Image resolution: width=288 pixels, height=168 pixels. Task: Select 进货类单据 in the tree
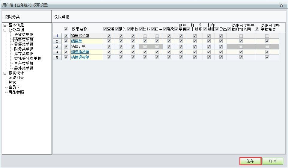coord(24,34)
